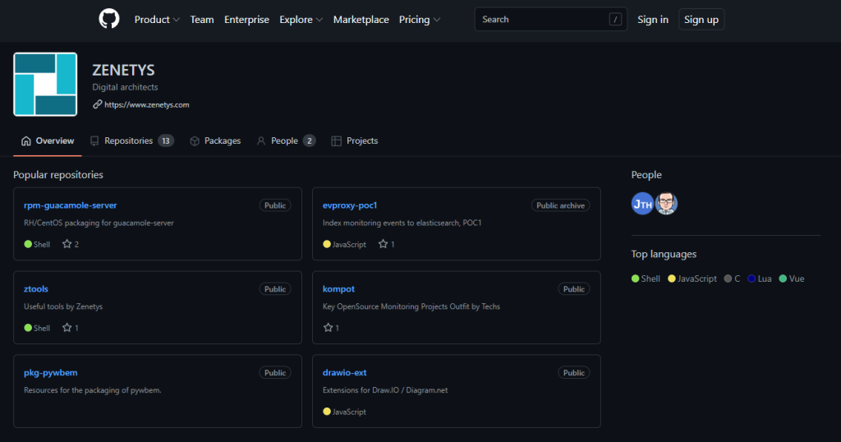The image size is (841, 442).
Task: Click the slash shortcut icon in search
Action: [x=615, y=20]
